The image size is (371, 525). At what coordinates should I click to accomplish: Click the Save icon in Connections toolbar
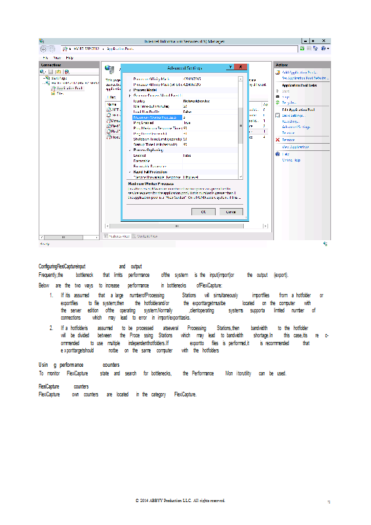(51, 72)
